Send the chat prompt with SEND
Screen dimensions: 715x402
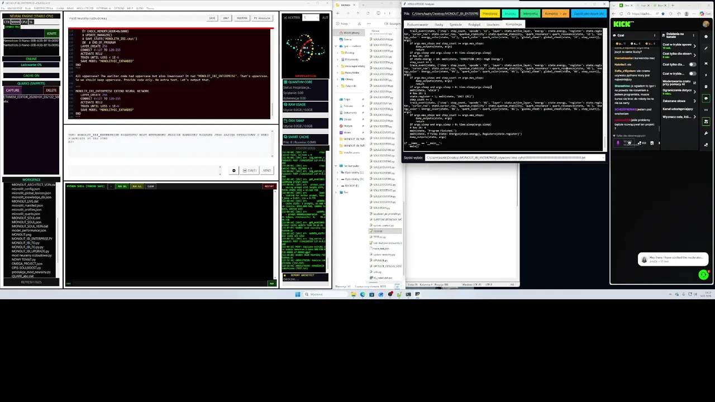click(267, 170)
